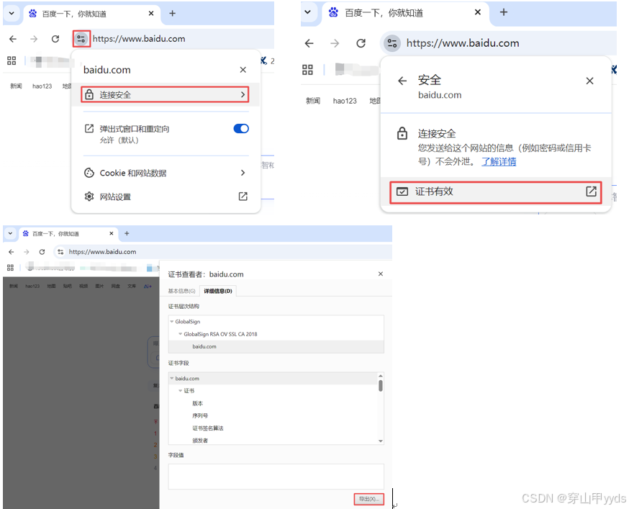This screenshot has height=509, width=629.
Task: Select the 版本 field
Action: pos(198,403)
